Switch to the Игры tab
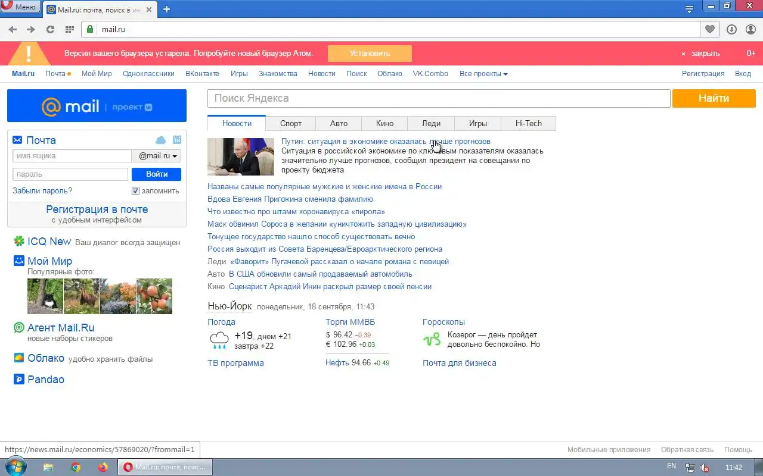This screenshot has height=476, width=763. coord(478,123)
